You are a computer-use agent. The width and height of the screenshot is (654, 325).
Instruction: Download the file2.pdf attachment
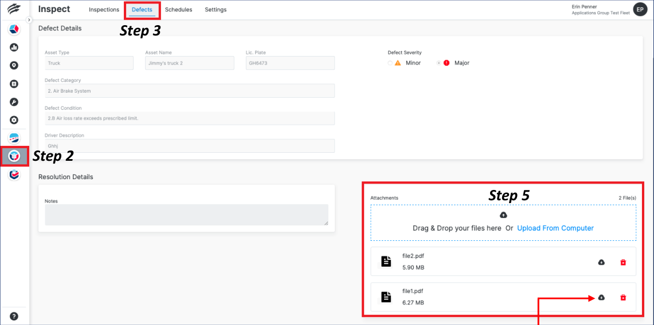point(601,262)
